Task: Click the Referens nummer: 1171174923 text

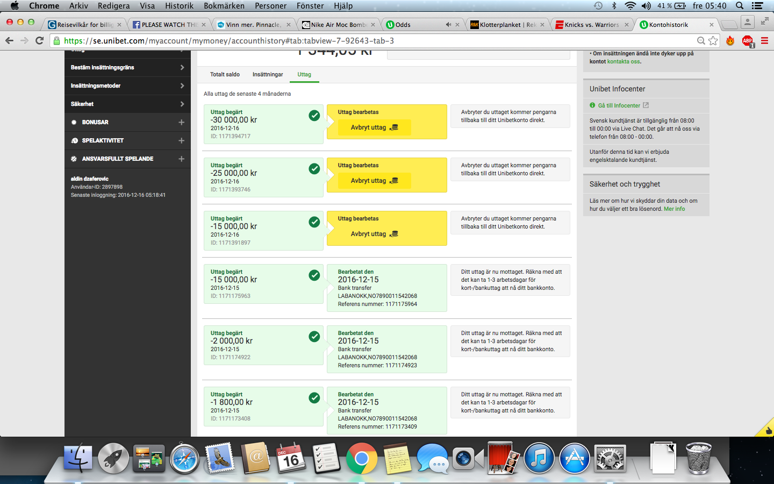Action: pos(377,365)
